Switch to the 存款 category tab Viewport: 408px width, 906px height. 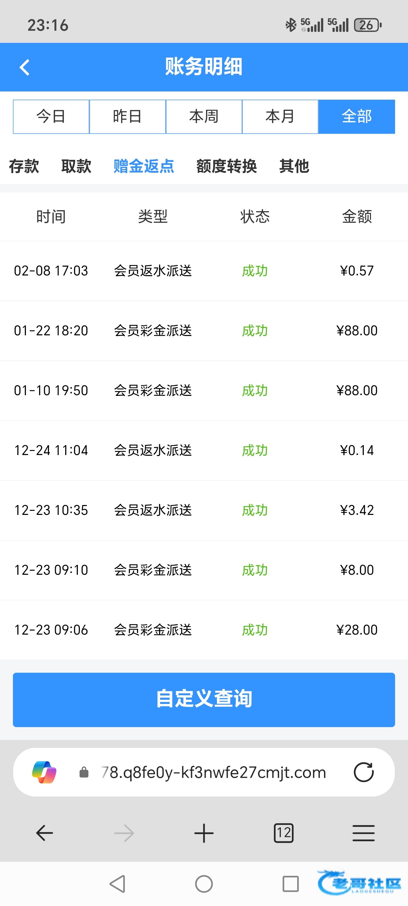pos(24,166)
